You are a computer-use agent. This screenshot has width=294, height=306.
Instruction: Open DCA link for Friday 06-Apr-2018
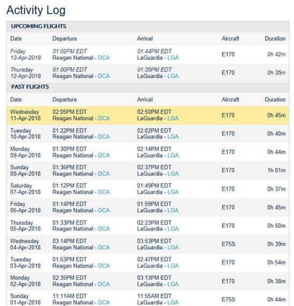pyautogui.click(x=104, y=210)
